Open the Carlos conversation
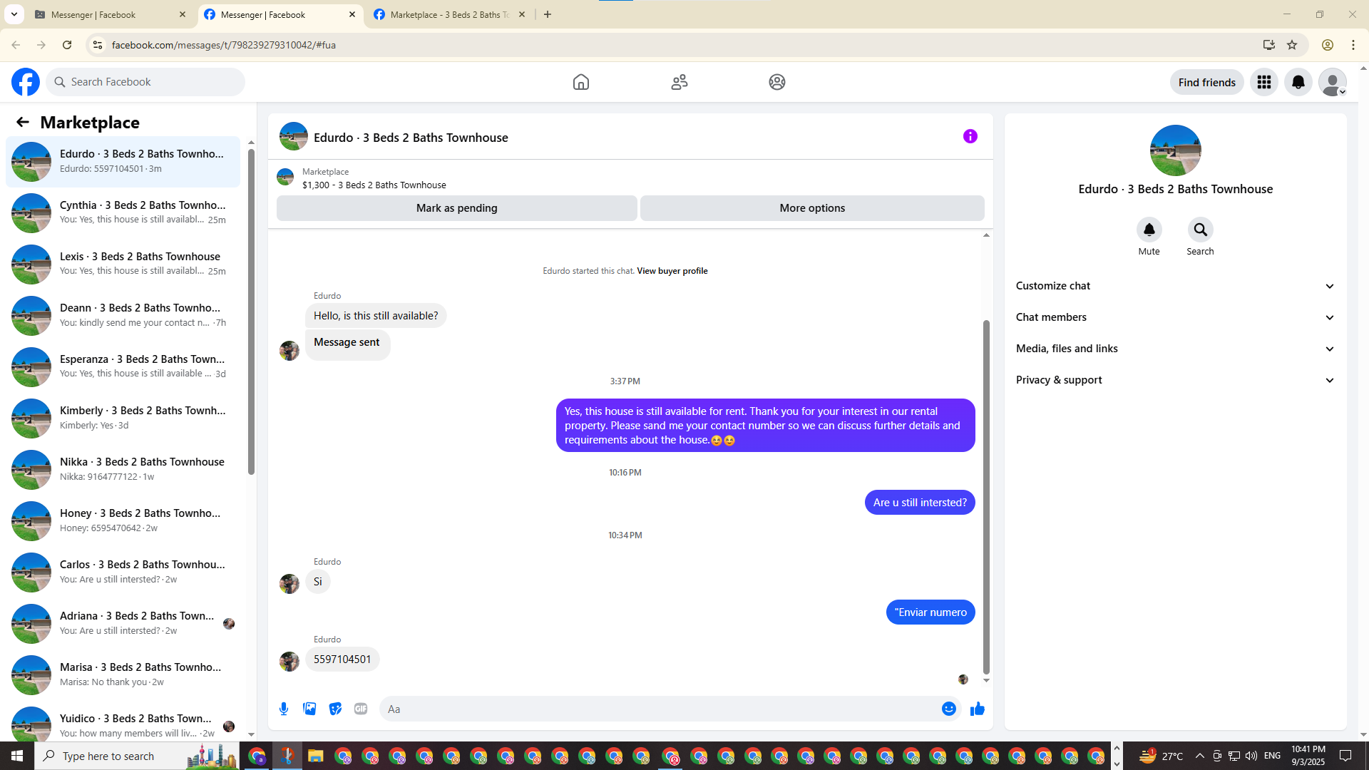Viewport: 1369px width, 770px height. point(123,572)
